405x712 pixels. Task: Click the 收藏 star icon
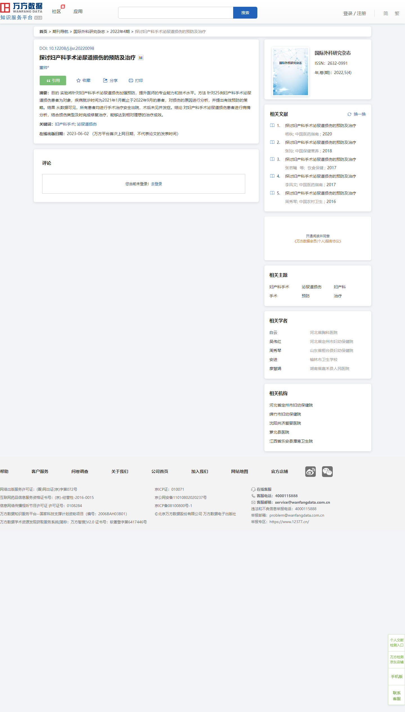(x=78, y=81)
